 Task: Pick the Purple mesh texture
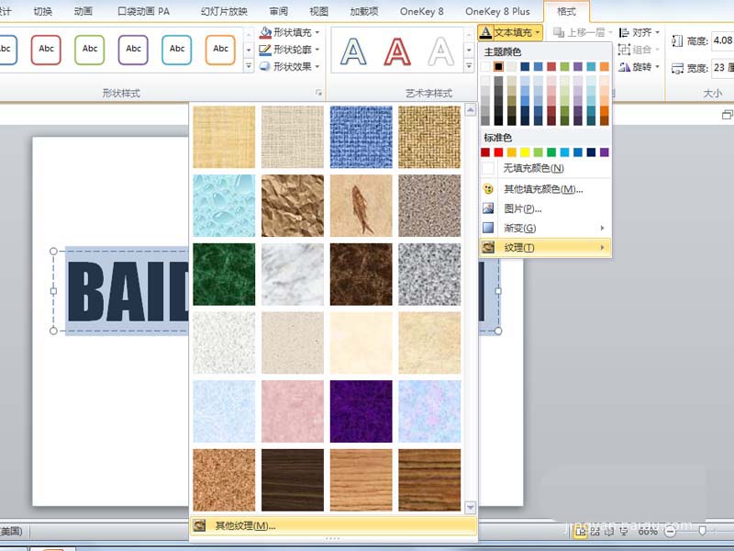pyautogui.click(x=361, y=411)
